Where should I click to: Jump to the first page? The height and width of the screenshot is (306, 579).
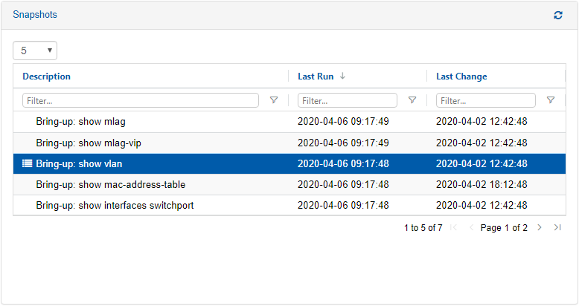coord(454,228)
